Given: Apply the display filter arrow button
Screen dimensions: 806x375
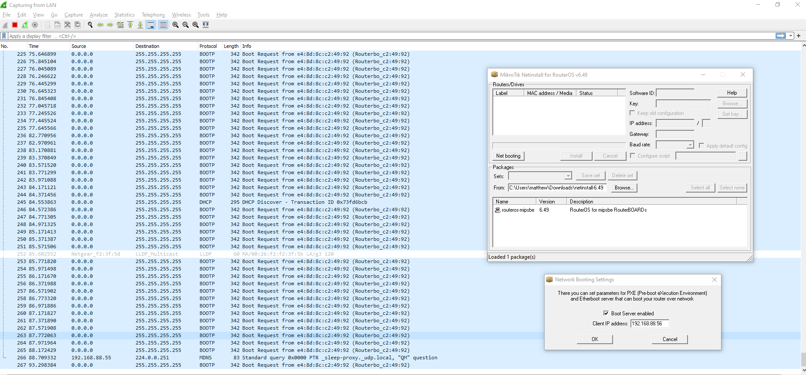Looking at the screenshot, I should point(781,36).
